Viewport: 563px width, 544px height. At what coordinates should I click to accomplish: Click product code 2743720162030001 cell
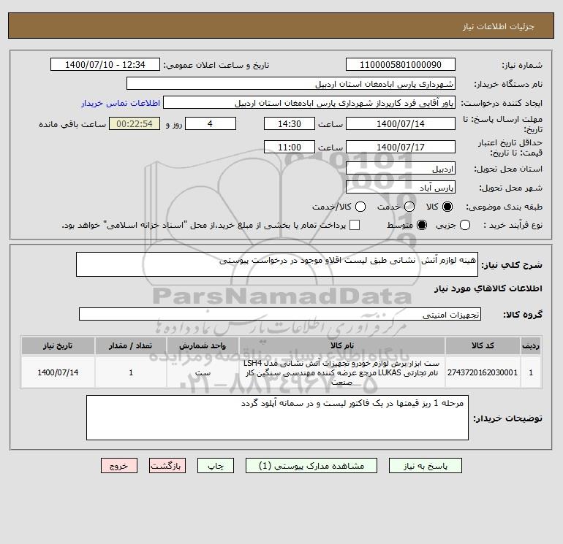483,372
